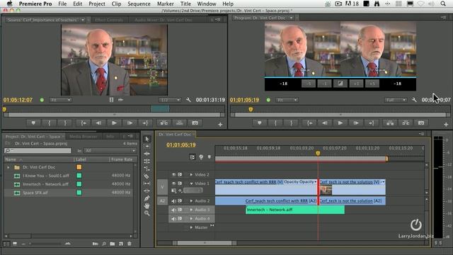The width and height of the screenshot is (453, 255).
Task: Open the Clip menu
Action: pyautogui.click(x=116, y=4)
